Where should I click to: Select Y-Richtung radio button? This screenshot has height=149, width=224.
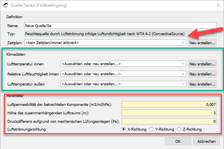pos(151,129)
